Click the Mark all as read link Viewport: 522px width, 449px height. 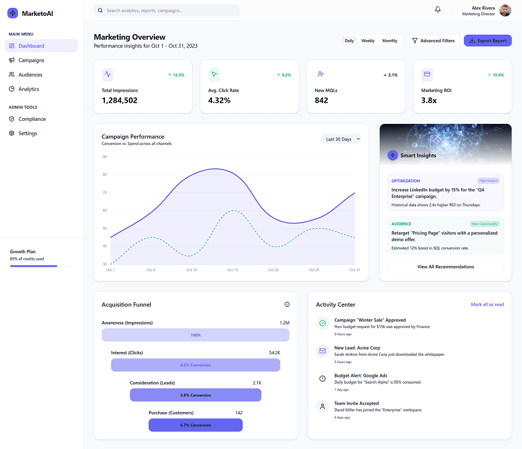pos(487,304)
